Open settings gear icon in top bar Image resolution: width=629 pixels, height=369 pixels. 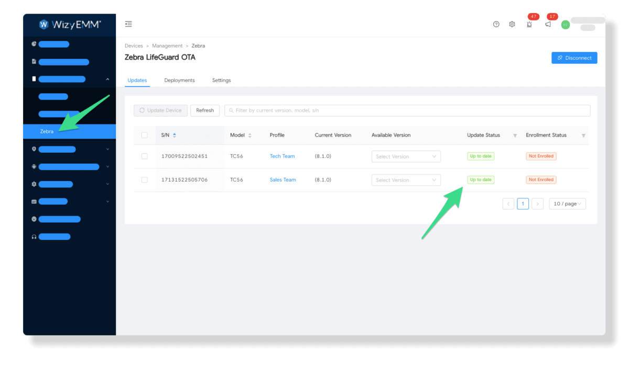click(x=512, y=24)
